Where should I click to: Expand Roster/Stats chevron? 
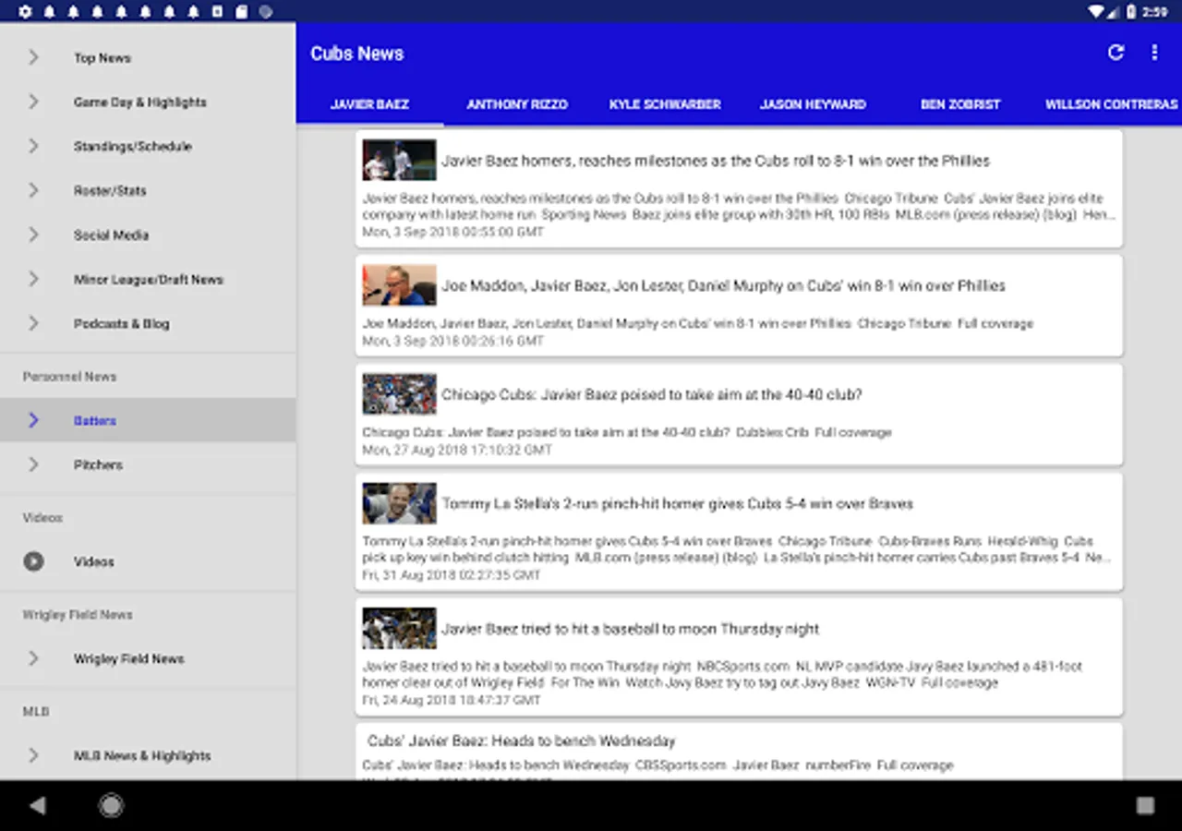click(33, 190)
